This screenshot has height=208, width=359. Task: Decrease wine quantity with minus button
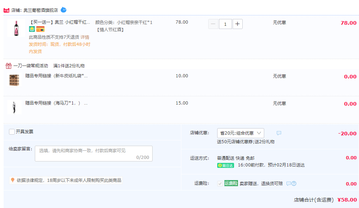click(x=213, y=24)
